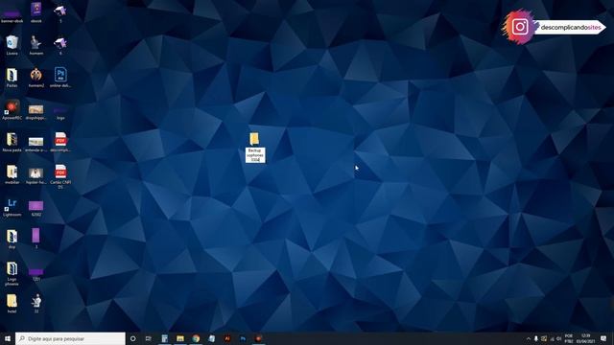Open the Calculator taskbar app
The image size is (614, 345).
tap(164, 338)
